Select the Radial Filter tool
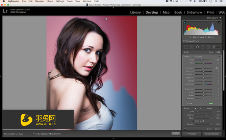226x140 pixels. pos(208,47)
